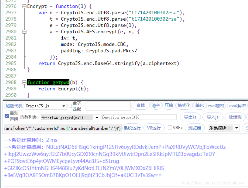Collapse the Encrypt function fold at line 2976
Screen dimensions: 248x188
pos(24,6)
